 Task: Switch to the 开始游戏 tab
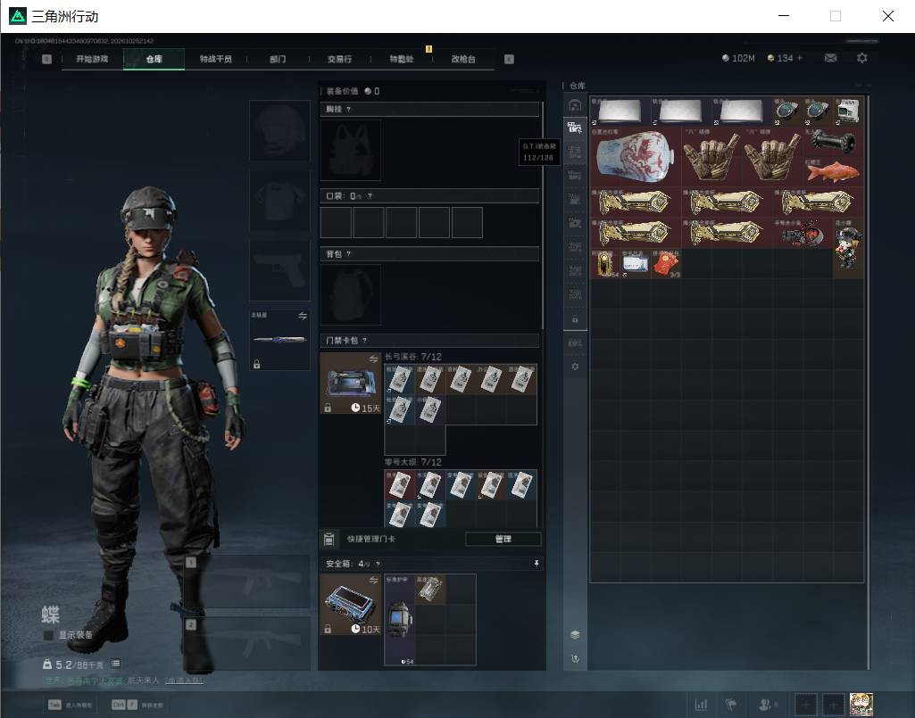pyautogui.click(x=92, y=59)
